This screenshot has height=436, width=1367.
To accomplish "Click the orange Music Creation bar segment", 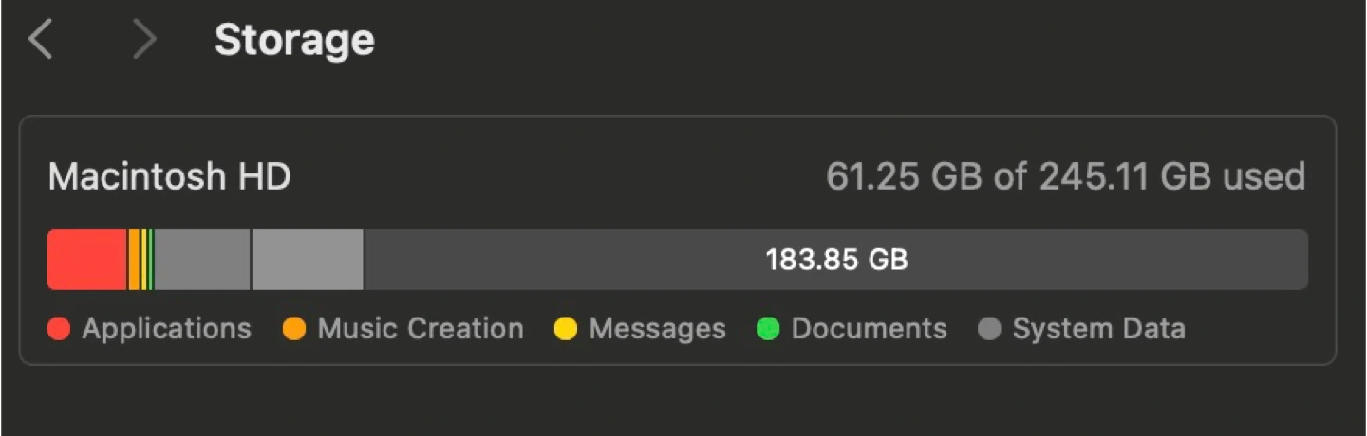I will click(x=134, y=260).
